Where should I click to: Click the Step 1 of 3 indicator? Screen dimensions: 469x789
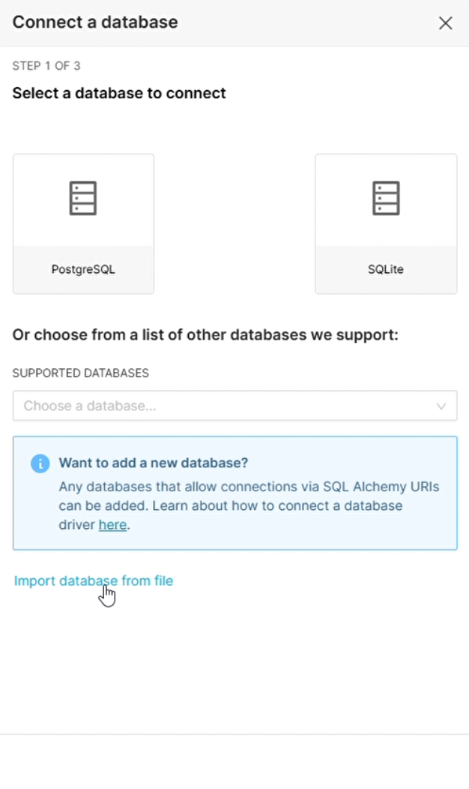(x=46, y=66)
